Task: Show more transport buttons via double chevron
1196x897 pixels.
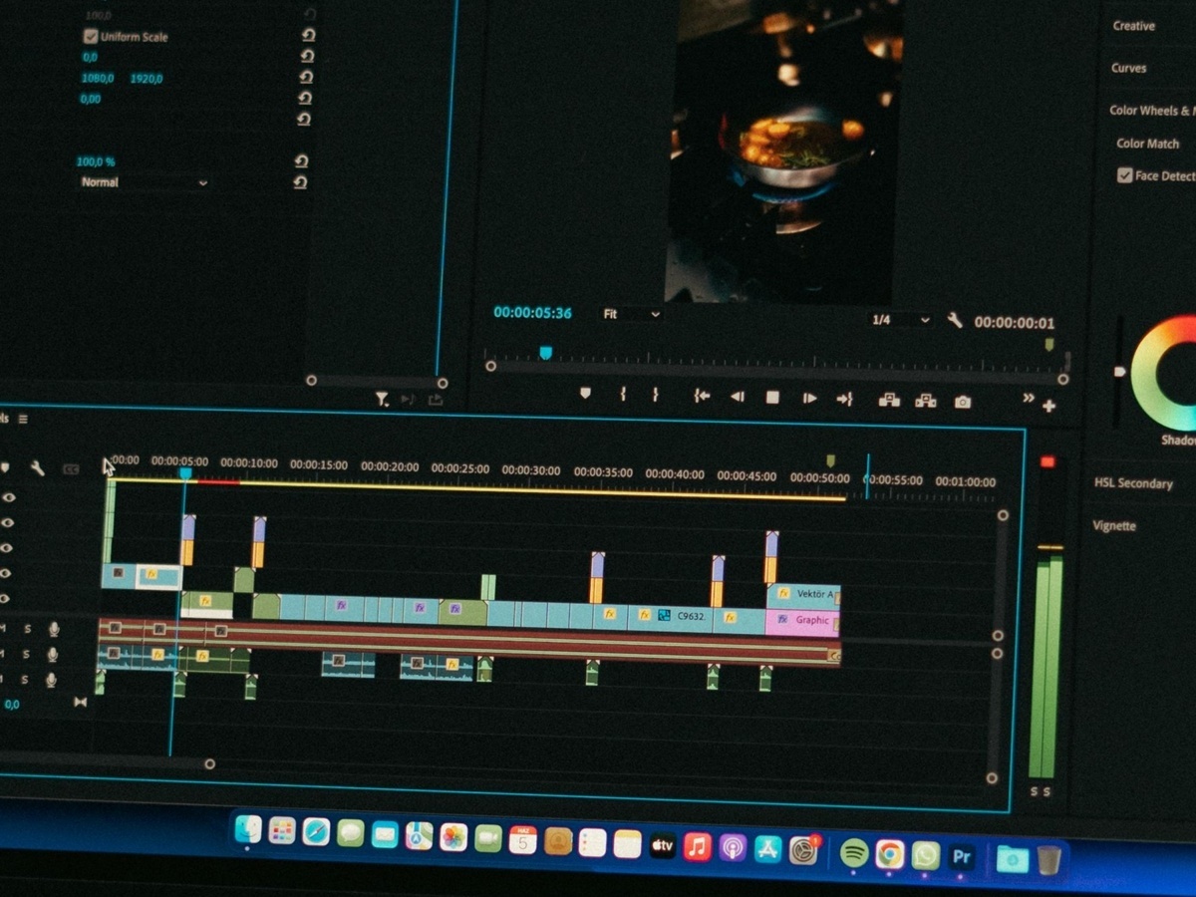Action: click(1029, 398)
